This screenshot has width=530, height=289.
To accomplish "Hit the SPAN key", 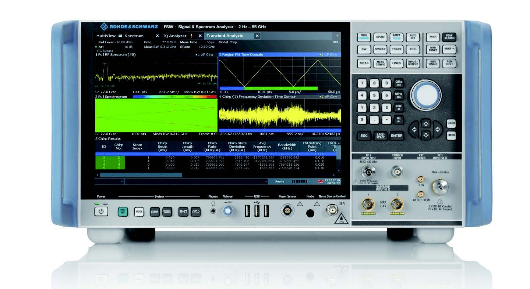I will [380, 37].
